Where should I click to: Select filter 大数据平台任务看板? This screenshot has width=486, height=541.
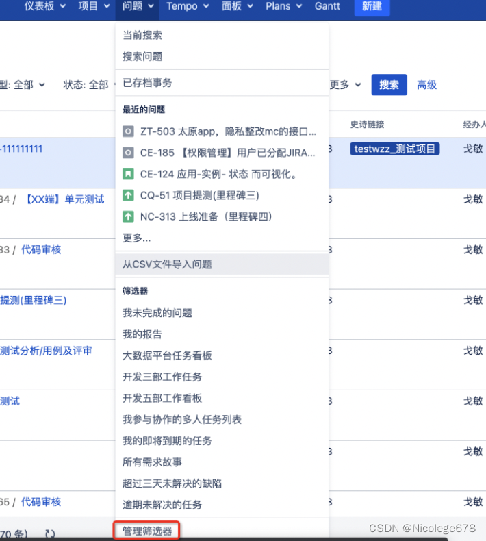click(222, 355)
